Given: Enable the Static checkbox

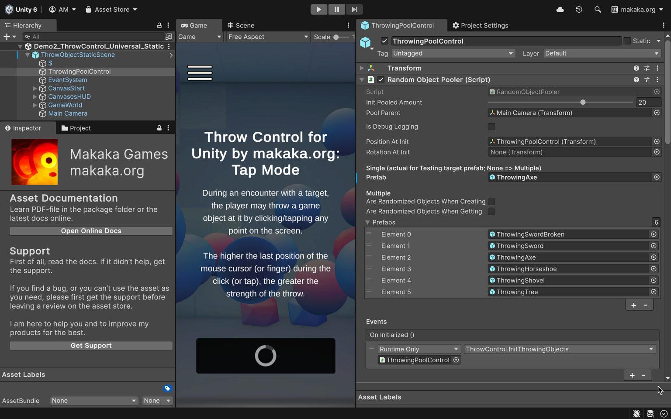Looking at the screenshot, I should coord(627,41).
